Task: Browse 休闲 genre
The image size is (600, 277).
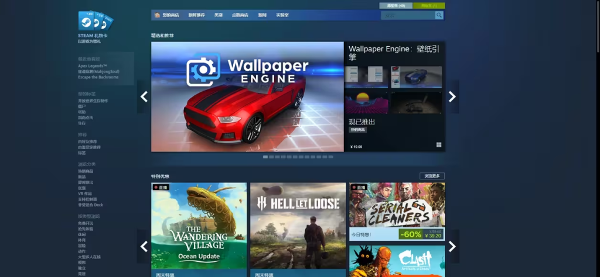Action: [81, 235]
